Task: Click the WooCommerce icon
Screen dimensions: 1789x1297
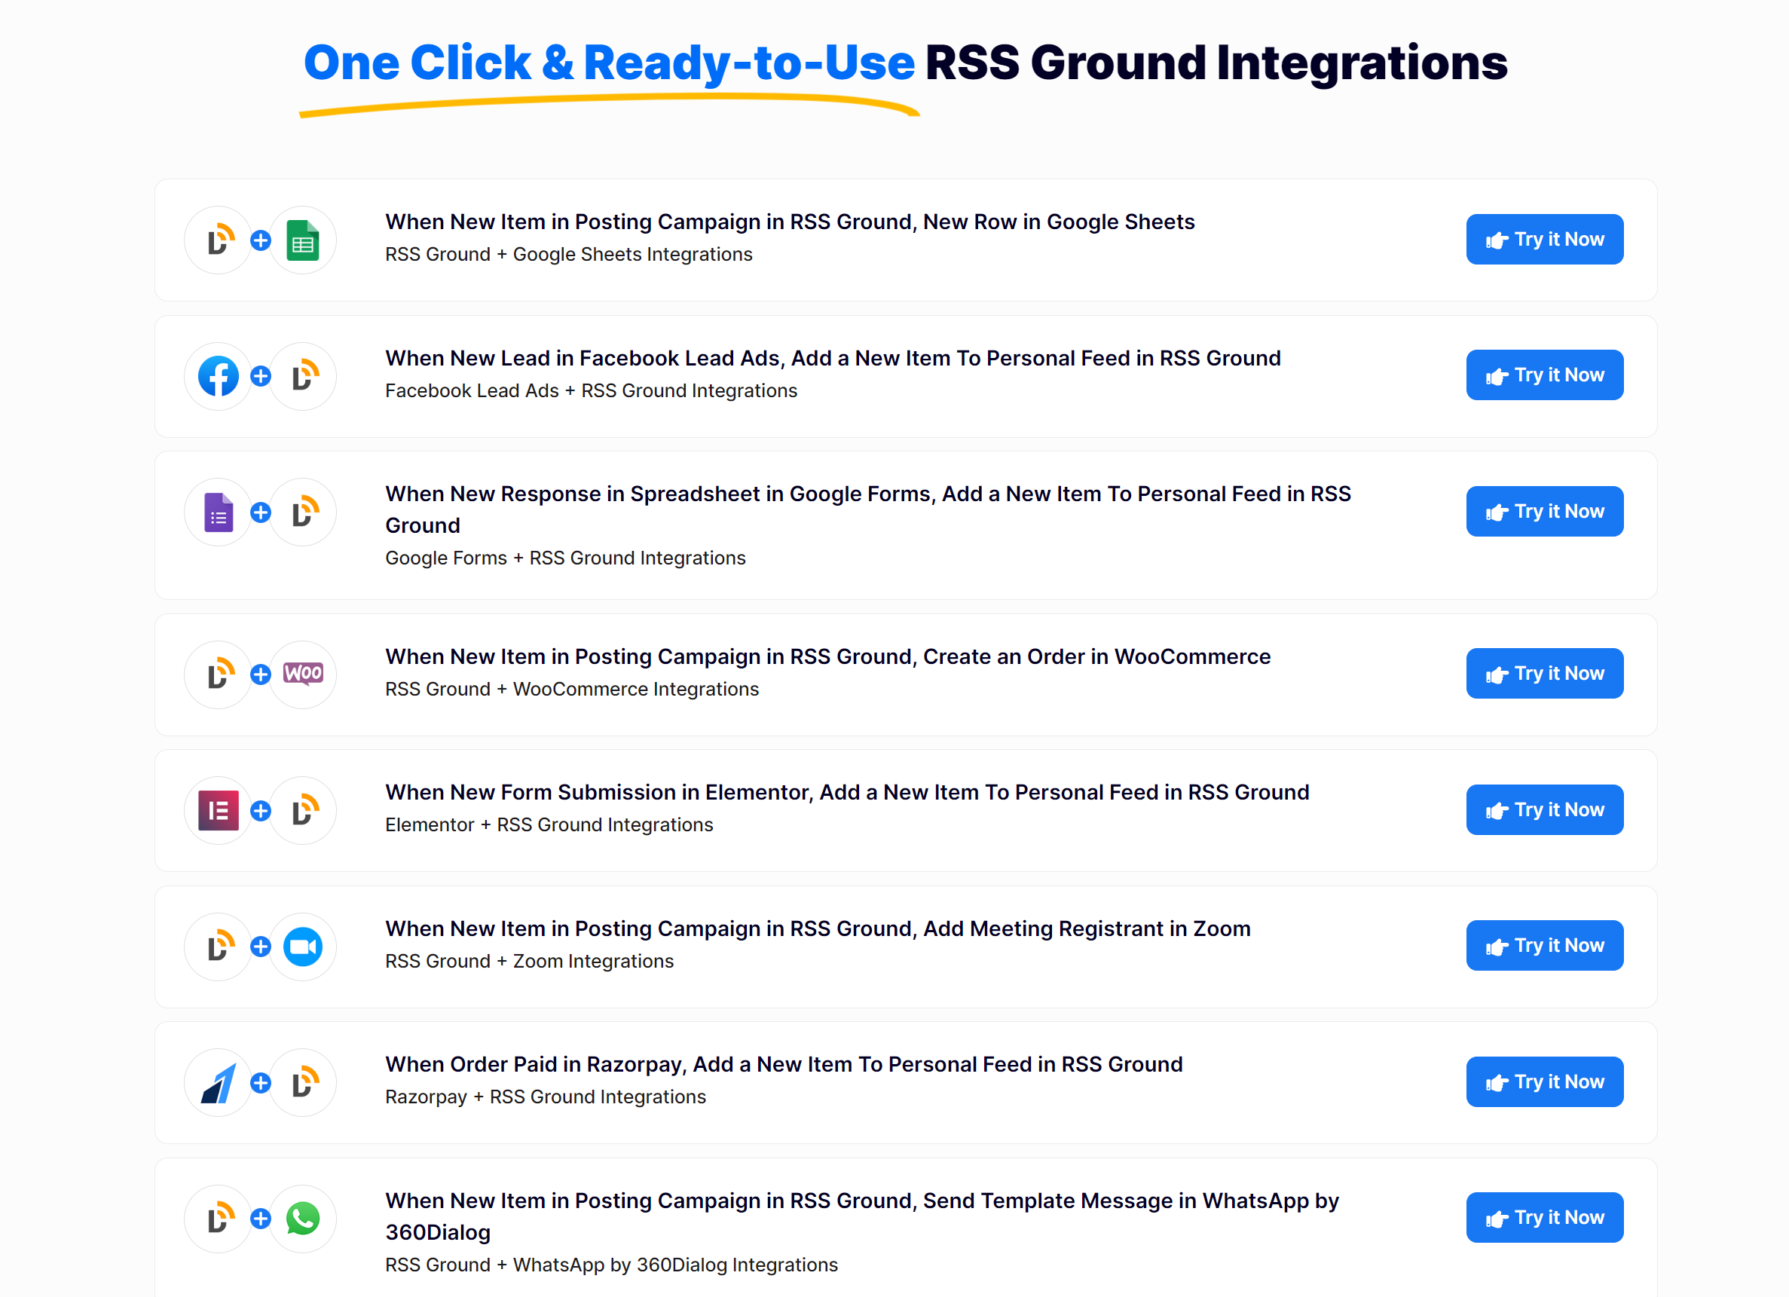Action: coord(303,675)
